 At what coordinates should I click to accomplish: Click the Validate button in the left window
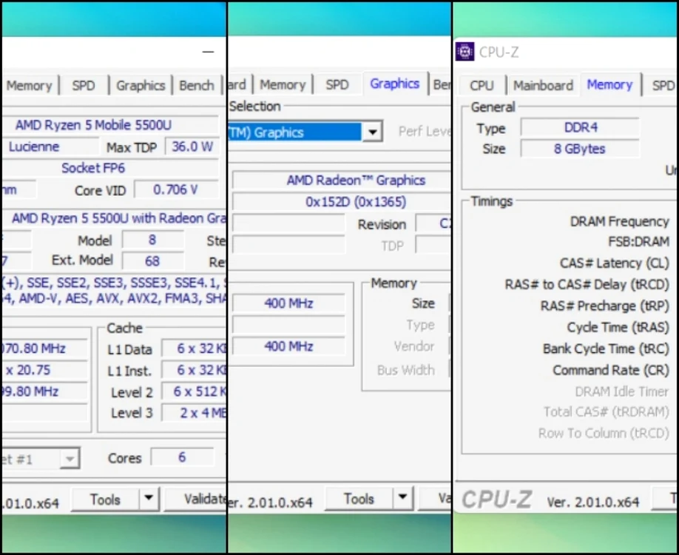[196, 499]
